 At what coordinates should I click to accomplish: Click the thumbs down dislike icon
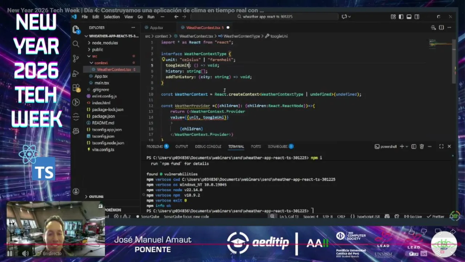click(424, 232)
